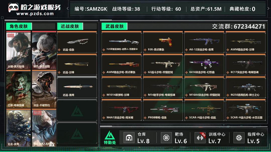The height and width of the screenshot is (152, 271).
Task: Expand the right arrow on the top info bar
Action: point(268,8)
